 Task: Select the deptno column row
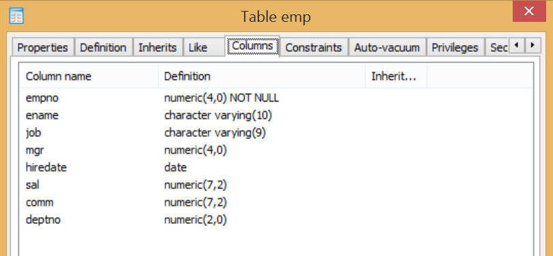(x=275, y=220)
